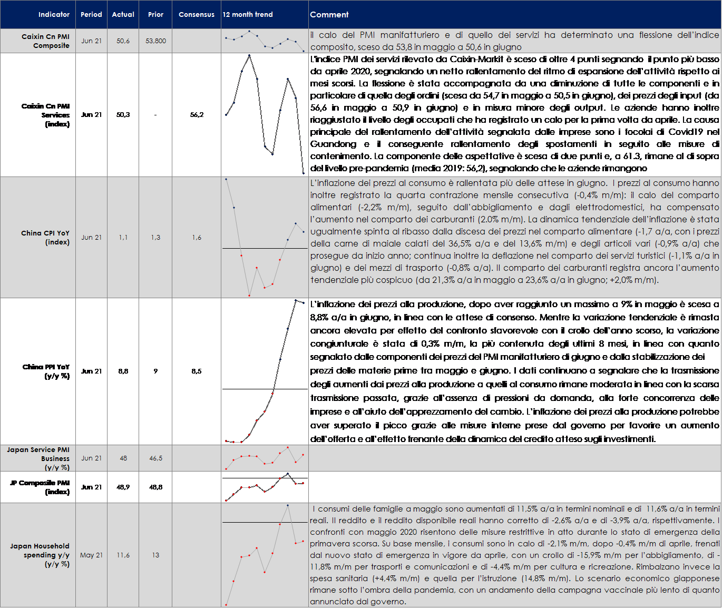Select the Japan Service PMI Business label
Viewport: 722px width, 608px height.
(39, 458)
